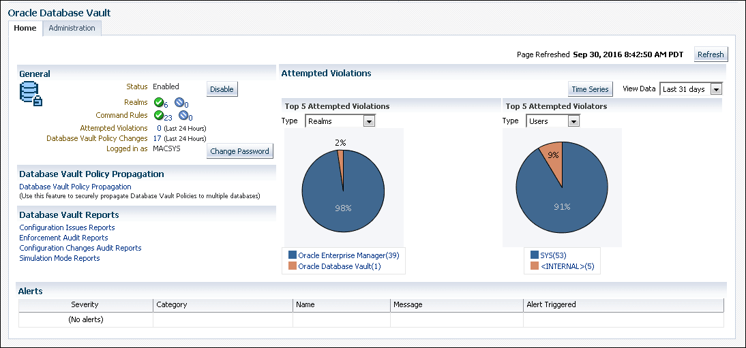Click the green enabled Realms checkmark icon
This screenshot has width=746, height=348.
(159, 102)
